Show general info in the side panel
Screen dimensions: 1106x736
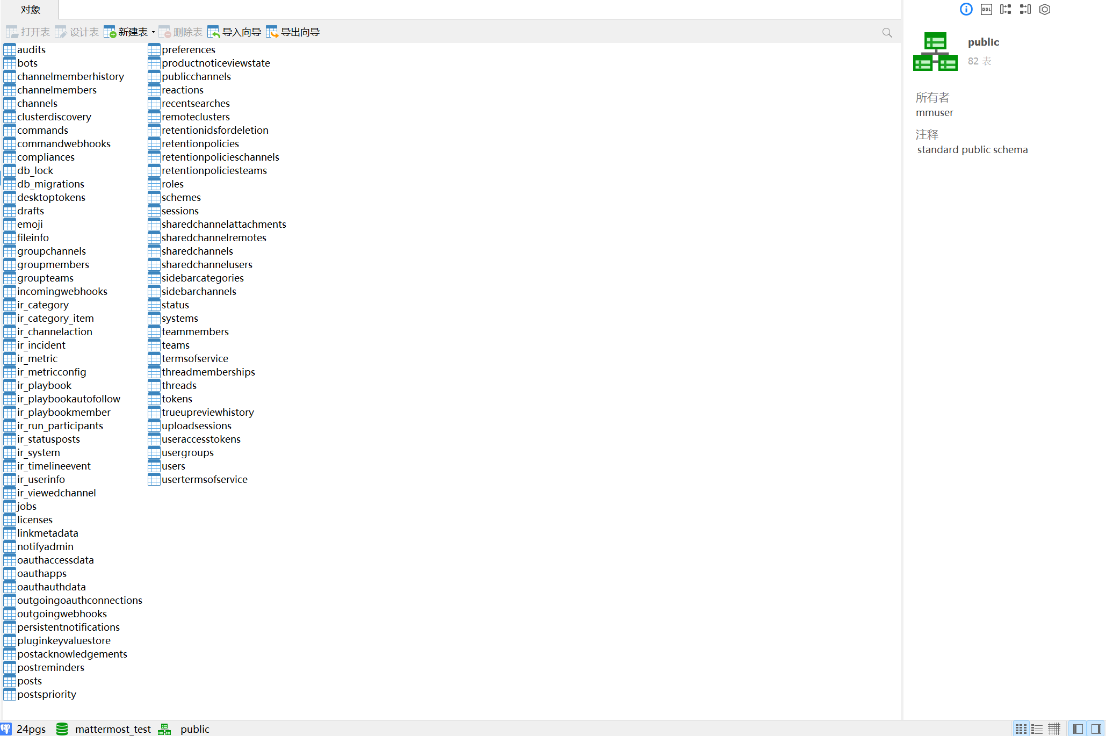[966, 9]
